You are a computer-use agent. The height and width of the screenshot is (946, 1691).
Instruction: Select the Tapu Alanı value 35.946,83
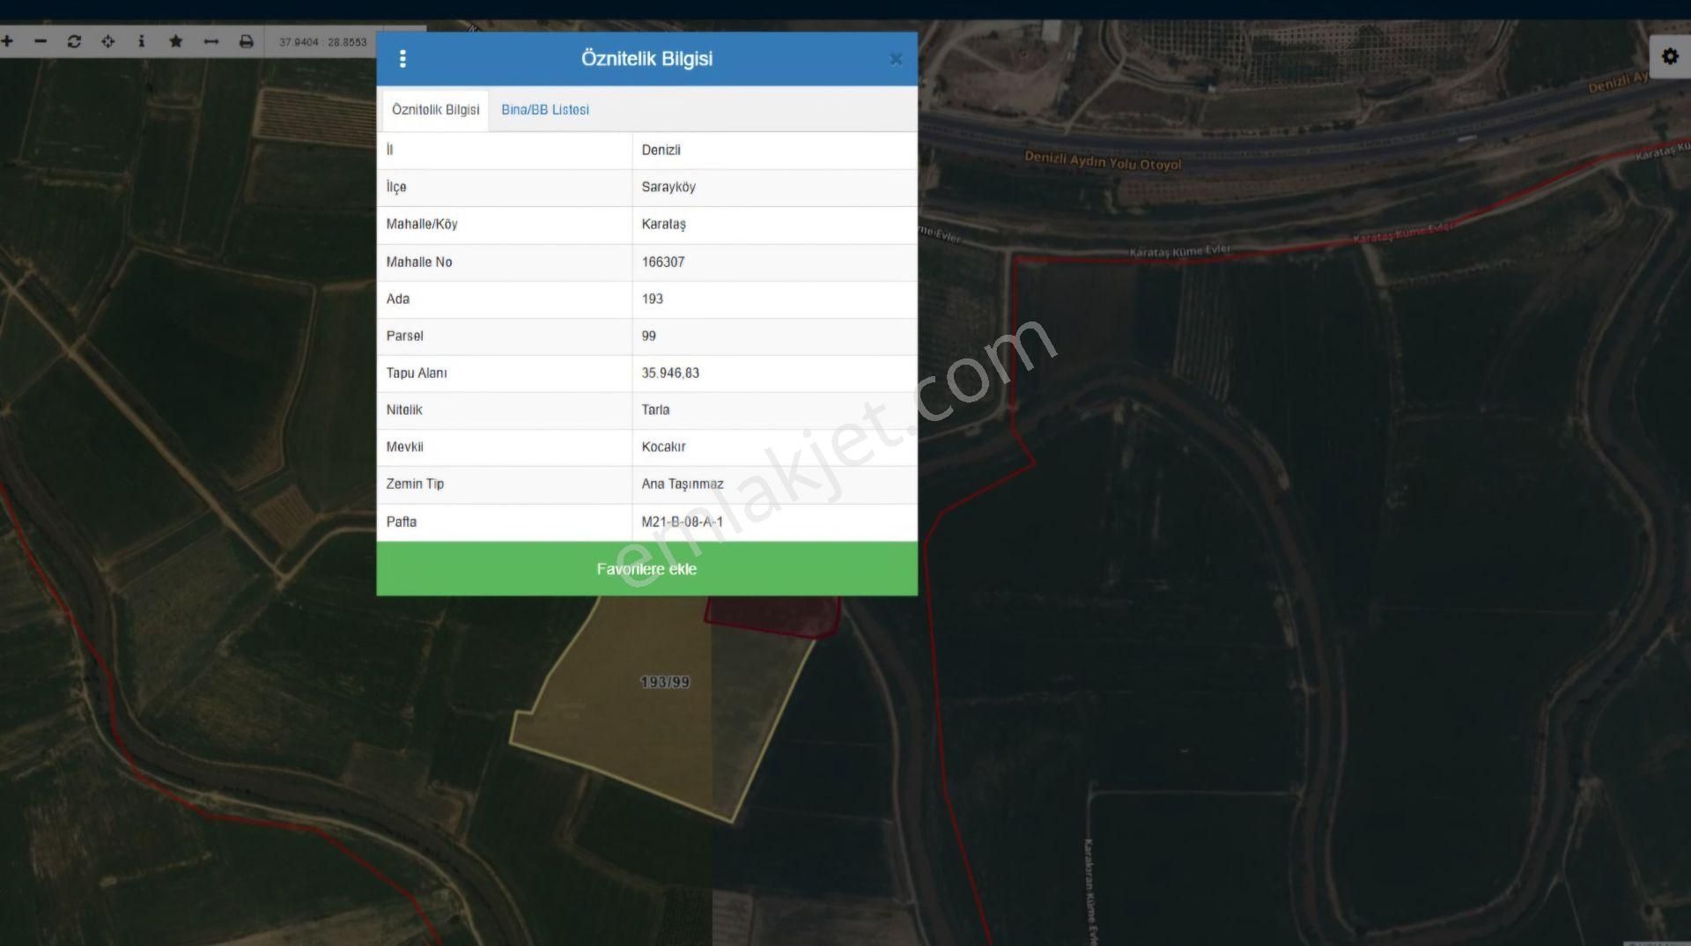[670, 373]
